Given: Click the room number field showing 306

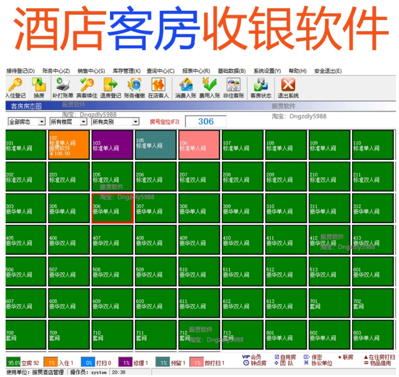Looking at the screenshot, I should point(206,121).
